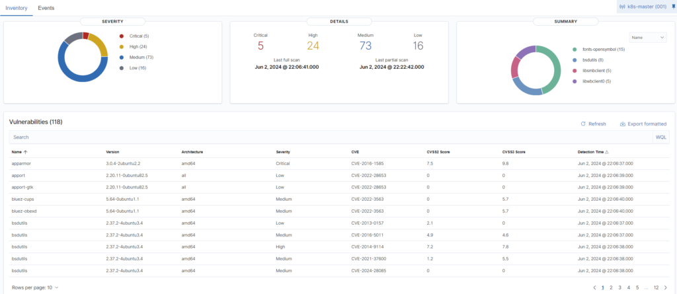677x294 pixels.
Task: Switch to the Events tab
Action: tap(46, 8)
